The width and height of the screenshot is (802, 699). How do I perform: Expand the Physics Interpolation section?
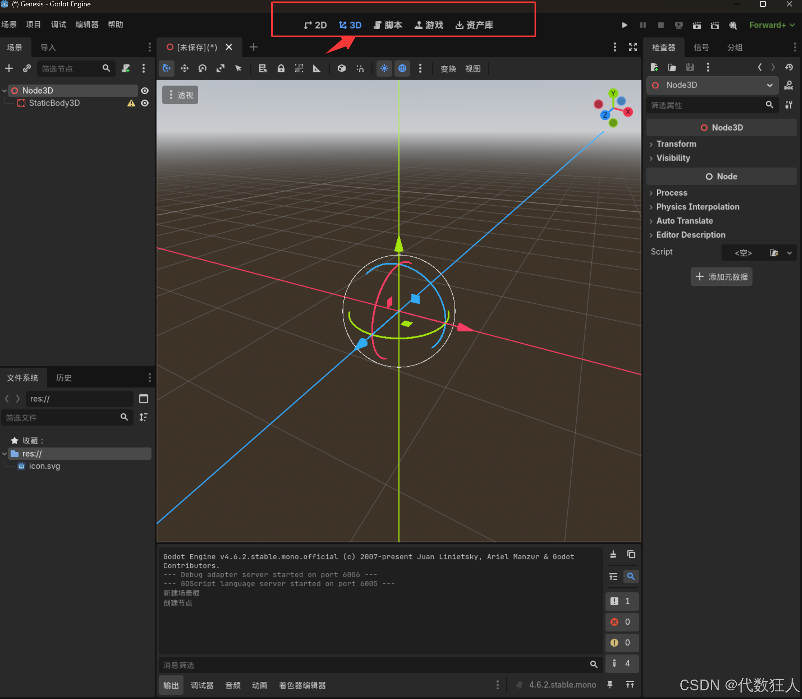pos(698,207)
